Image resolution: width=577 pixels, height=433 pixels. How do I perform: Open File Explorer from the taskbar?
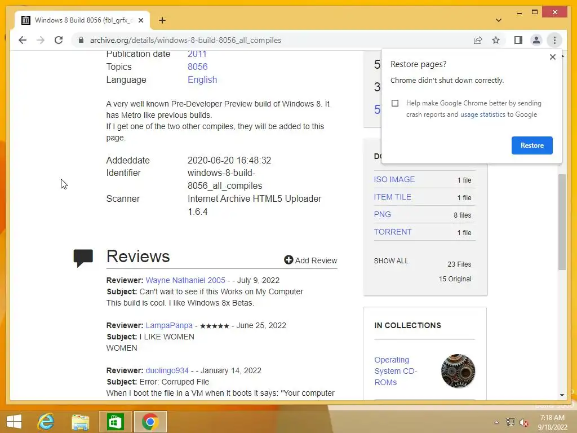pyautogui.click(x=80, y=422)
